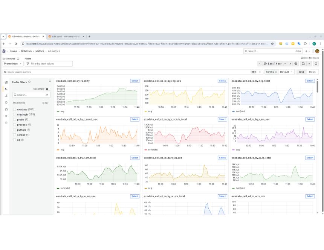Open the bookmarks star icon in sidebar
Viewport: 324px width, 250px height.
6,116
